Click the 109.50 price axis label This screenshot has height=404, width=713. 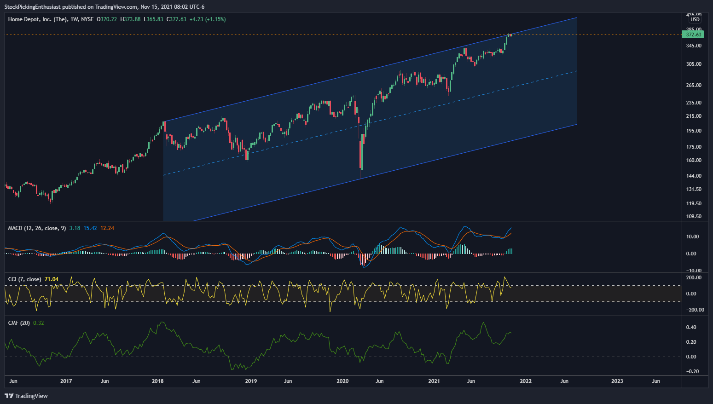pos(694,217)
